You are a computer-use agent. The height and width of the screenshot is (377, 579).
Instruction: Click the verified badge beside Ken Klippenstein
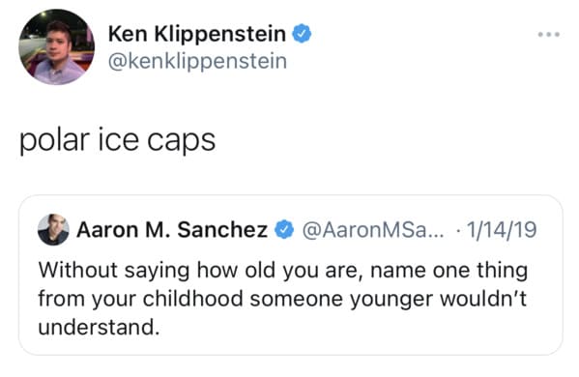pos(302,34)
